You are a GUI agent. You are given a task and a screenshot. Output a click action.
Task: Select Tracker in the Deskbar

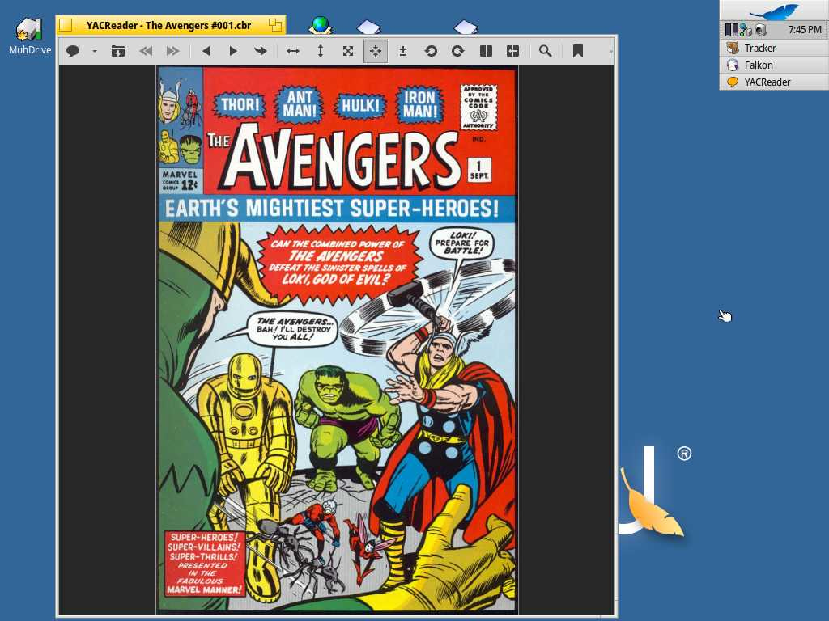774,48
